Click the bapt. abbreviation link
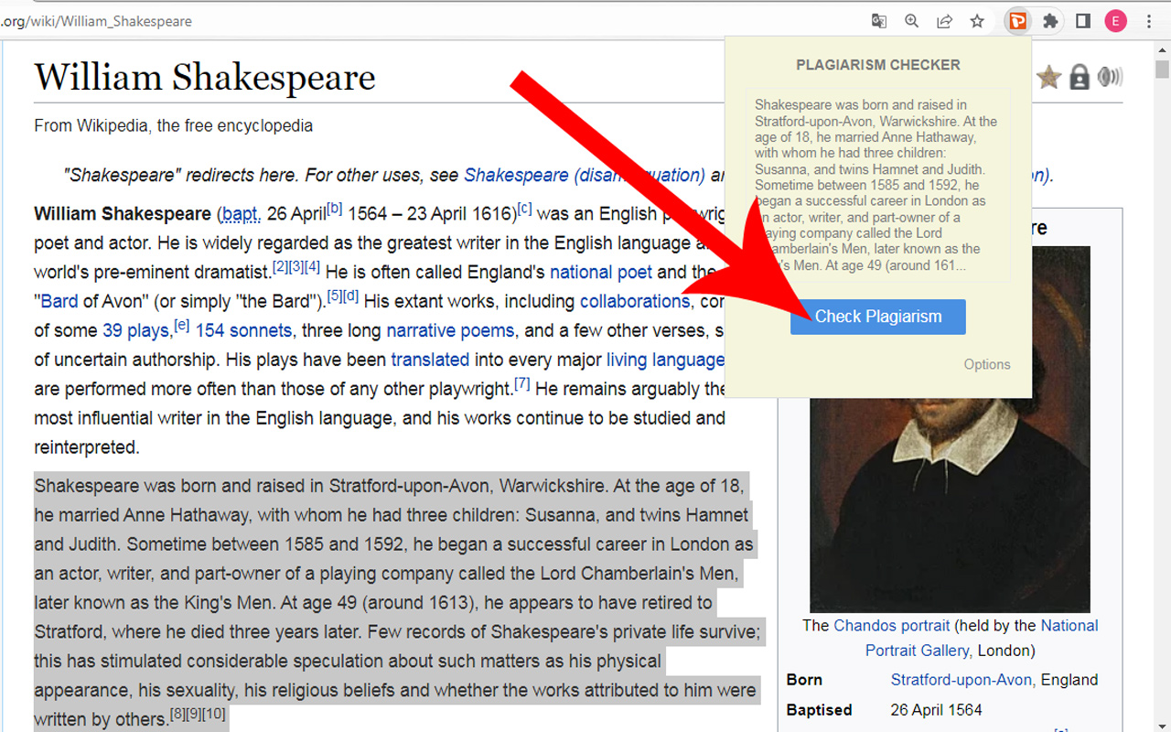The height and width of the screenshot is (732, 1171). (241, 214)
